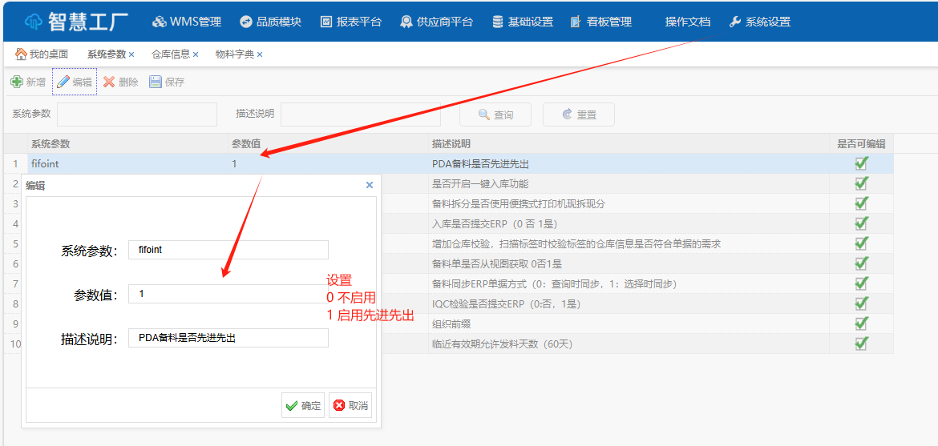Viewport: 938px width, 446px height.
Task: Close the 仓库信息 tab
Action: (196, 54)
